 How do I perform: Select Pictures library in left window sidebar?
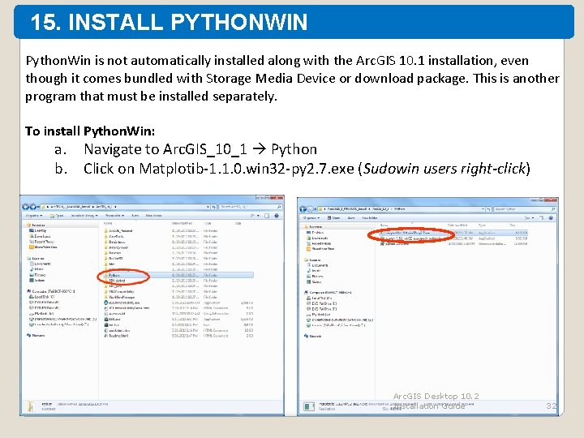(x=37, y=274)
